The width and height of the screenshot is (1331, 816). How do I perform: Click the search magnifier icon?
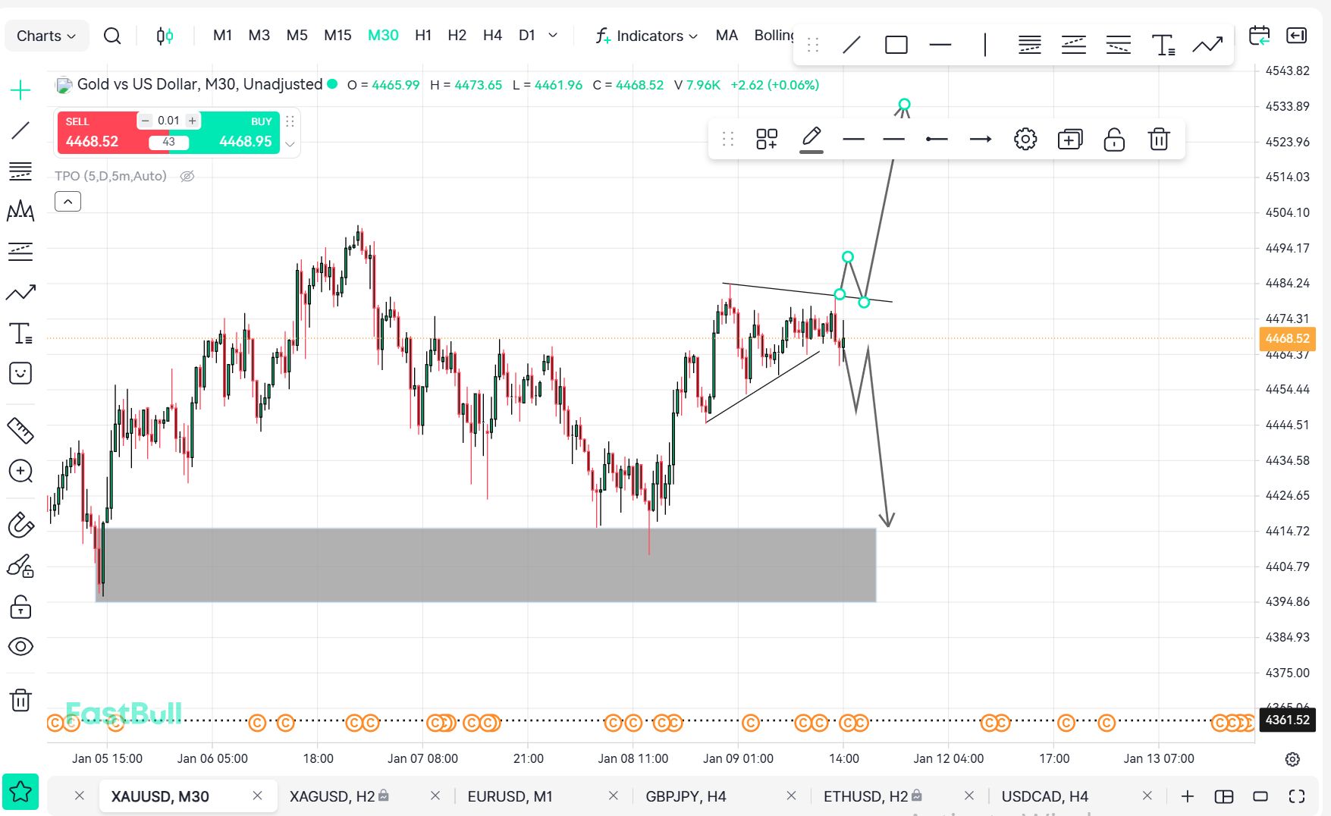point(112,36)
